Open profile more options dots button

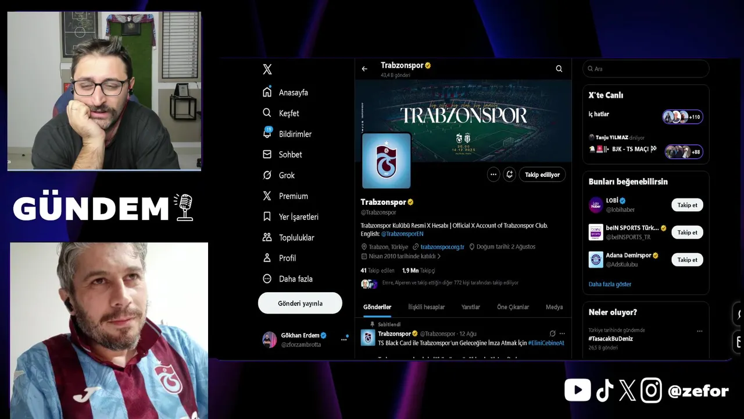pyautogui.click(x=493, y=175)
